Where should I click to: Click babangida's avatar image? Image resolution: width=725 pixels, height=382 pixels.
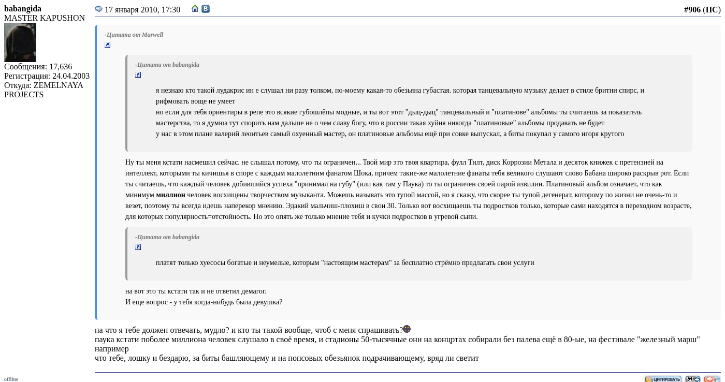(x=20, y=42)
